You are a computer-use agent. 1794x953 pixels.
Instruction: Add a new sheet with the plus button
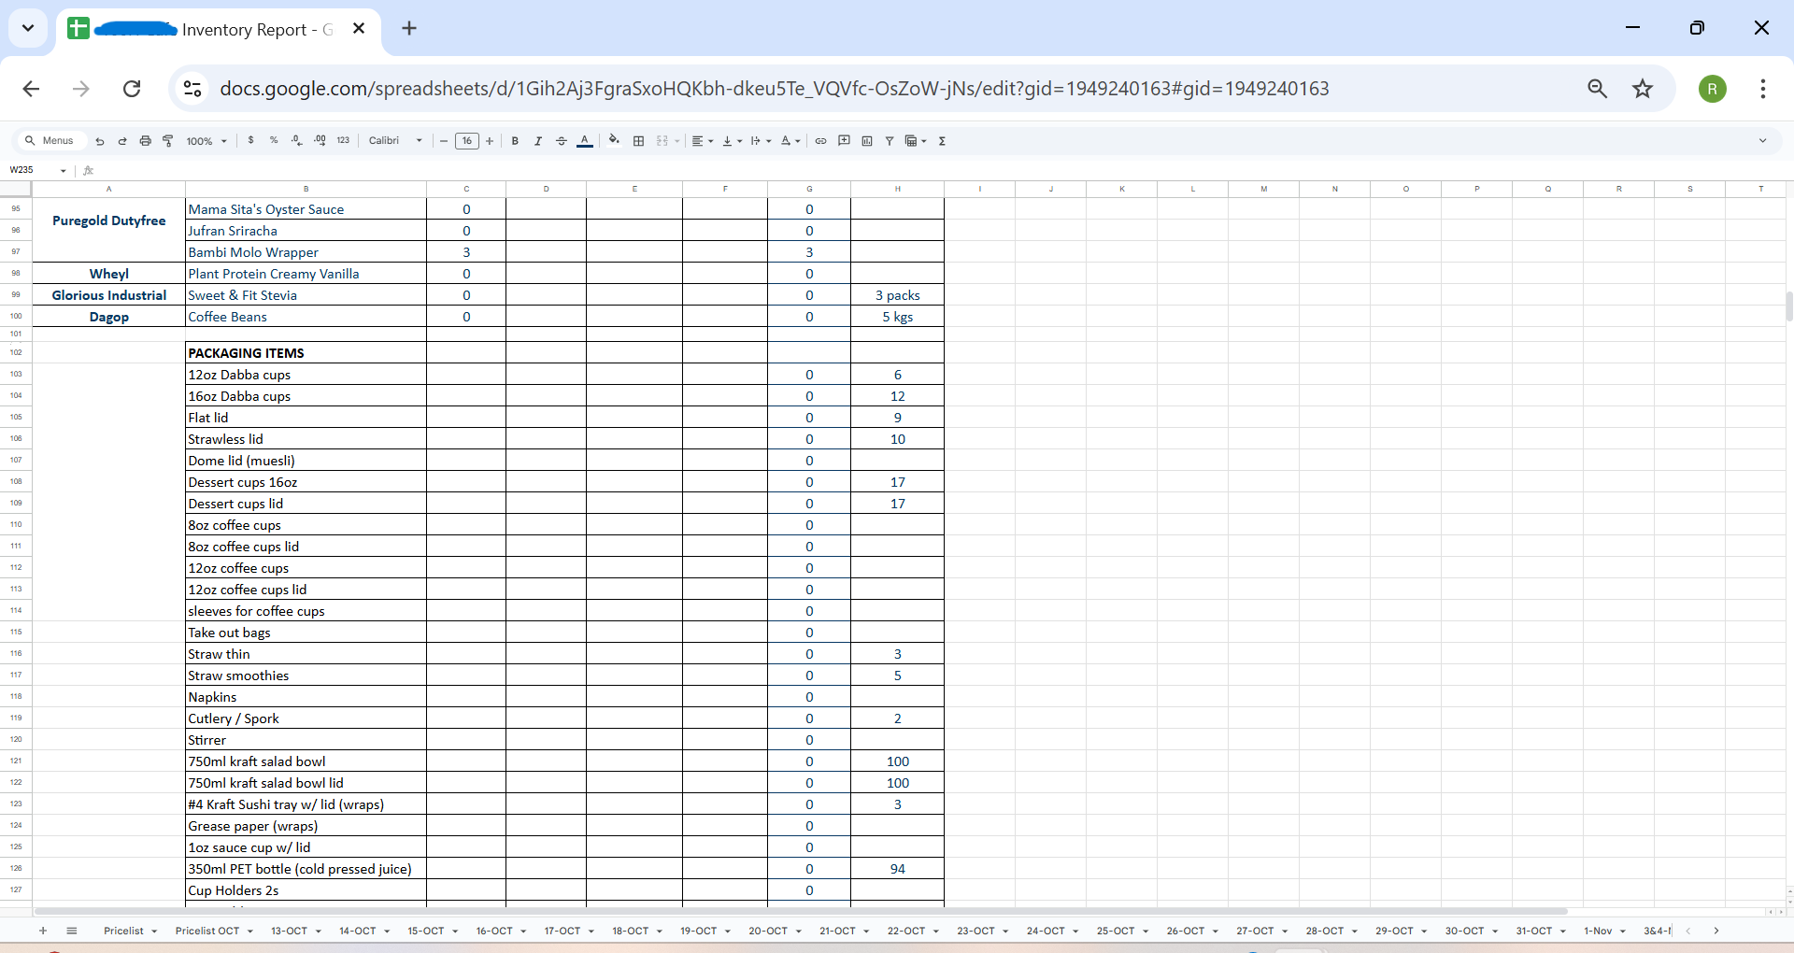[x=43, y=931]
